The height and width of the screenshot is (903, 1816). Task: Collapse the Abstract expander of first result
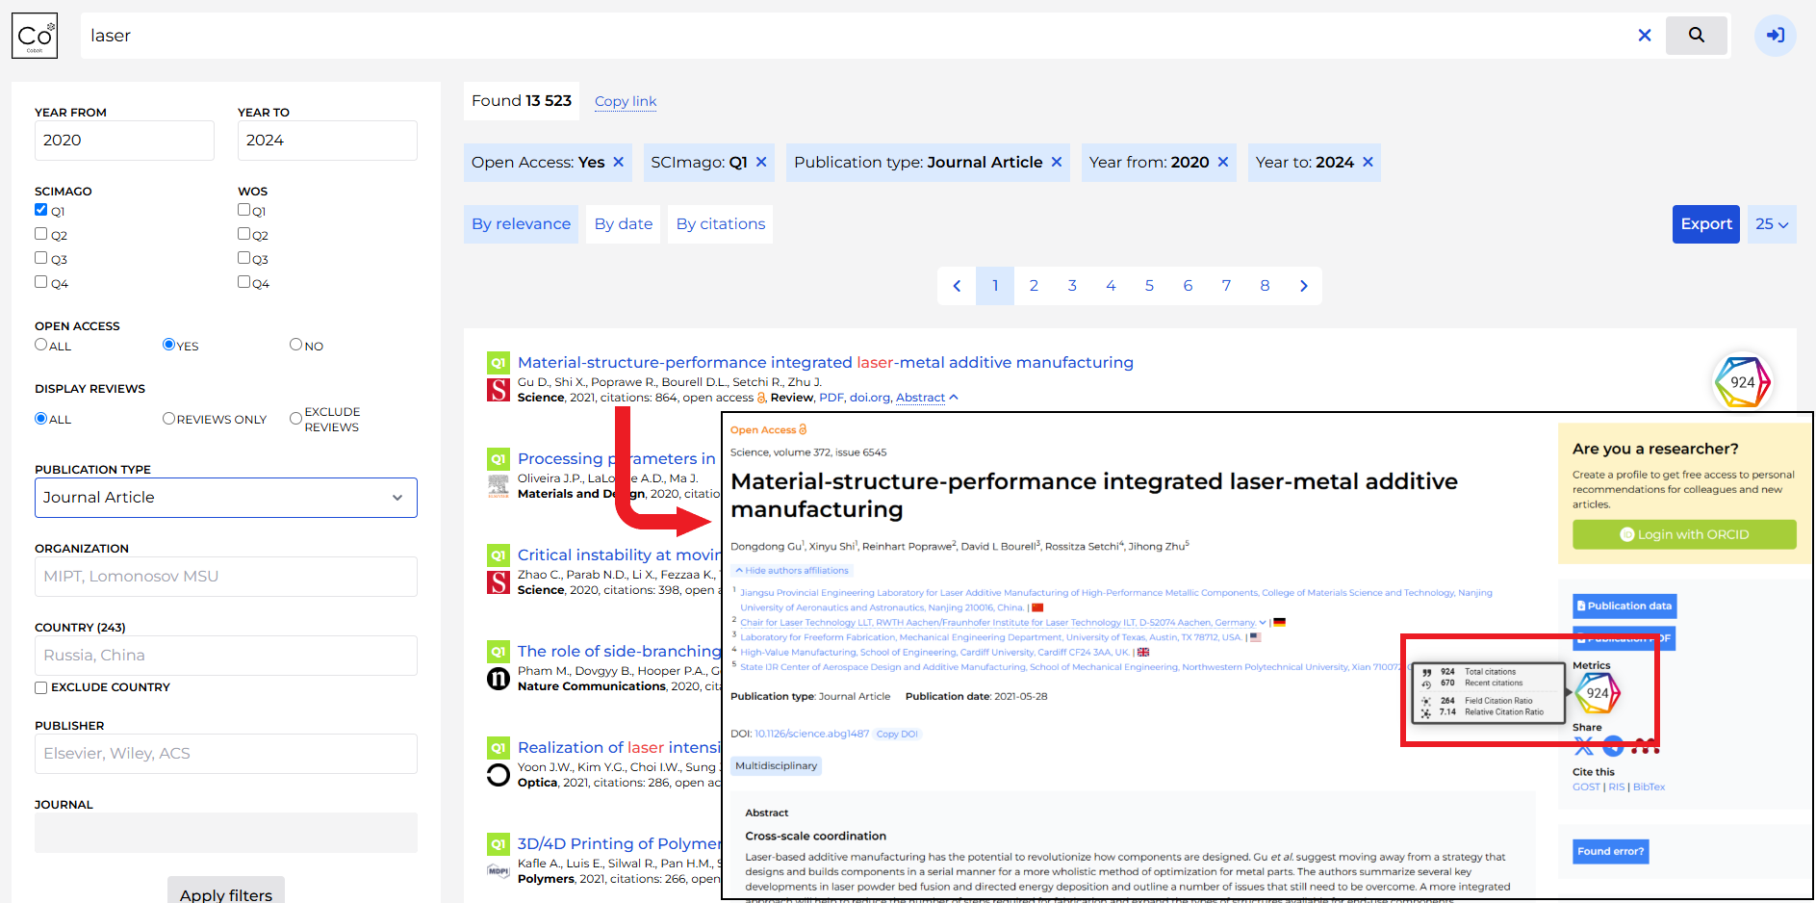(927, 398)
